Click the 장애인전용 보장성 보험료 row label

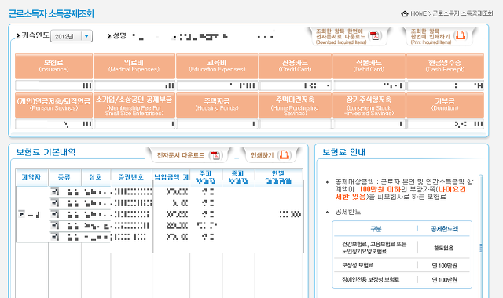[370, 279]
